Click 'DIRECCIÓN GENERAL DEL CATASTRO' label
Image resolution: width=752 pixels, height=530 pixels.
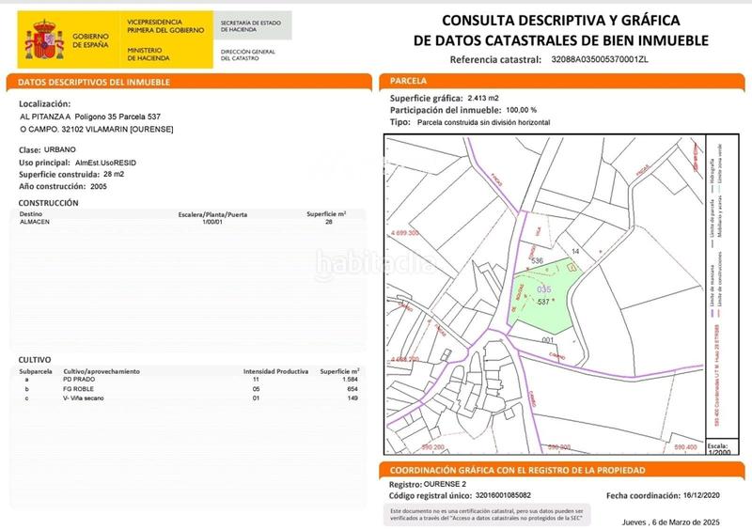247,55
